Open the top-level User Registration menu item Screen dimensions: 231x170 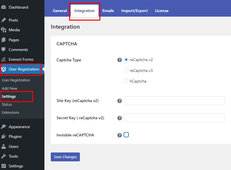(22, 69)
